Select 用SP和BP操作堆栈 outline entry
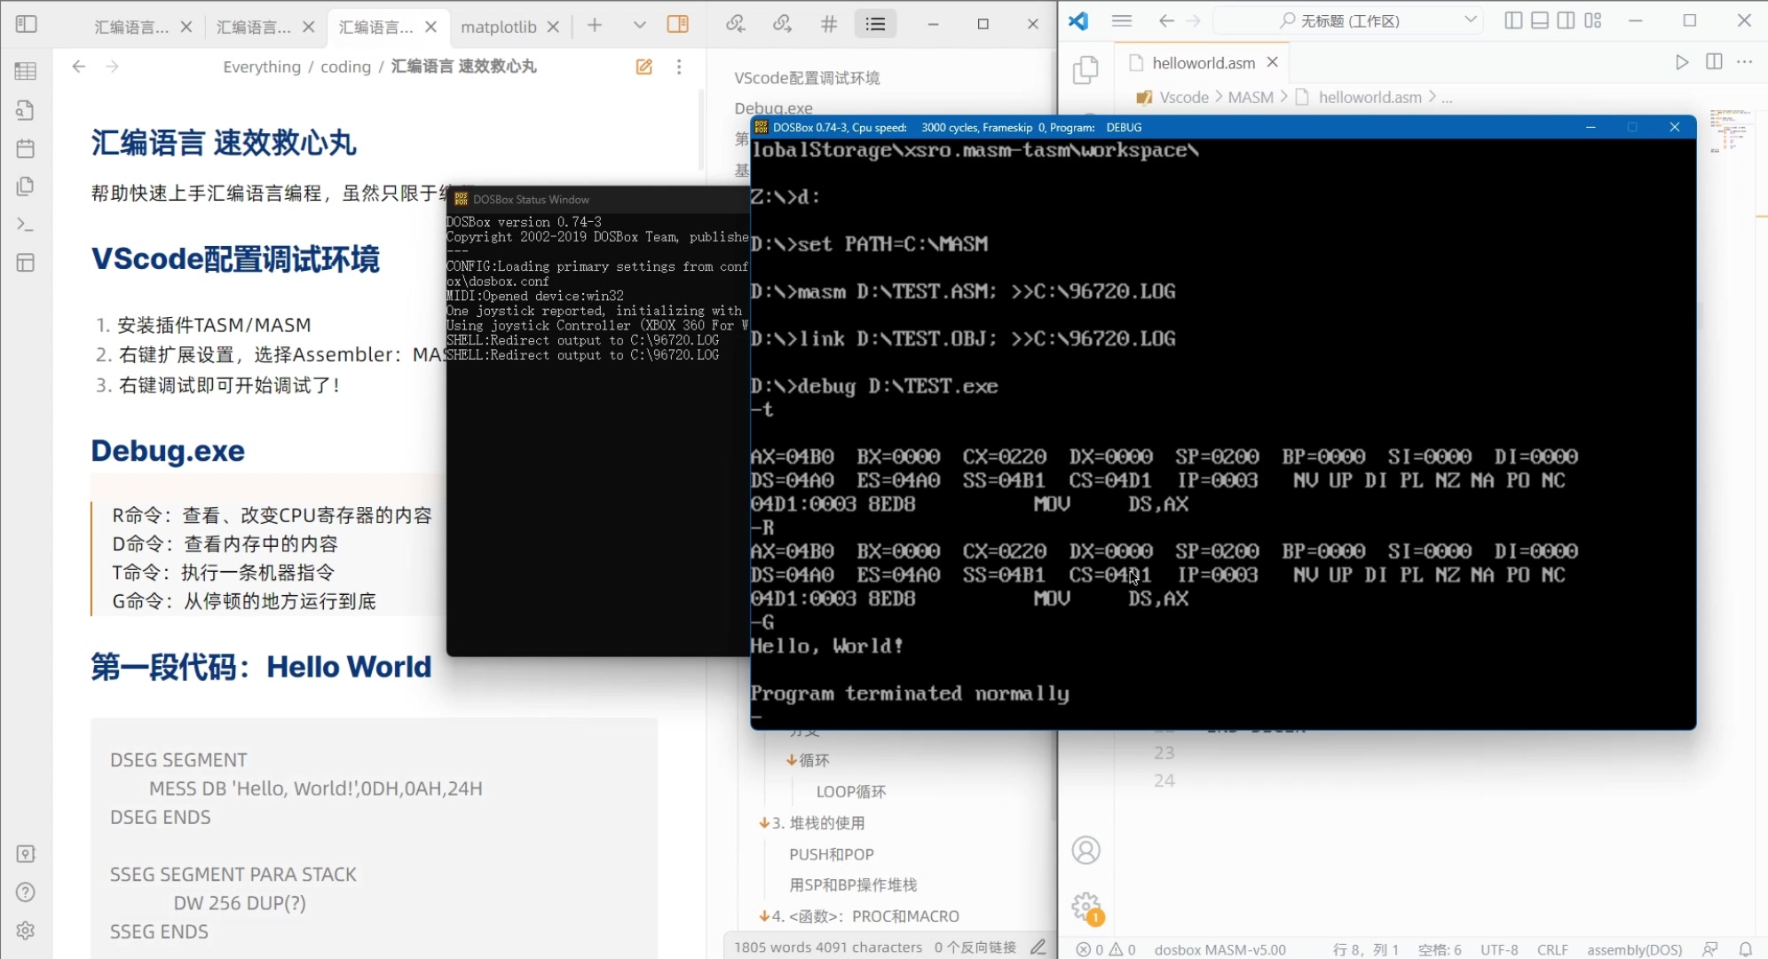1768x959 pixels. pos(853,885)
